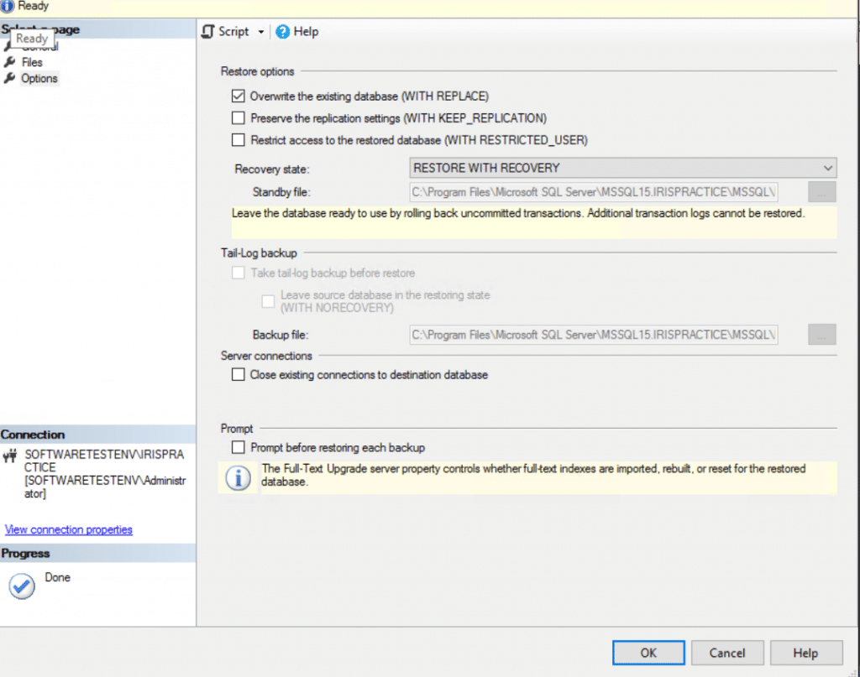860x677 pixels.
Task: Select the Options page
Action: coord(39,78)
